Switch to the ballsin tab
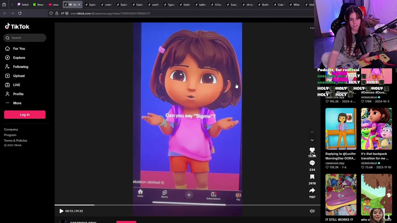 201,5
